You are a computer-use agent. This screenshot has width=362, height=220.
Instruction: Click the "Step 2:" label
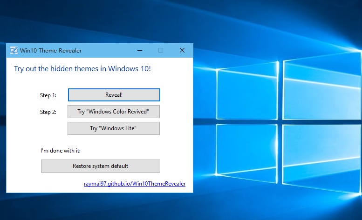[48, 112]
